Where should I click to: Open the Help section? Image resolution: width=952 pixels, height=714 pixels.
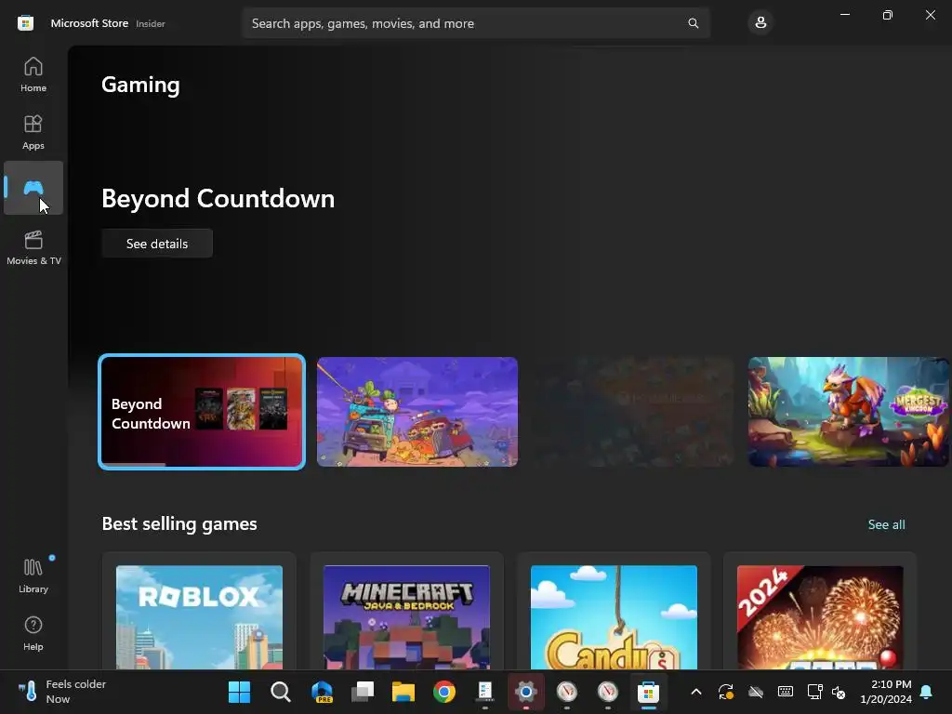[x=33, y=633]
